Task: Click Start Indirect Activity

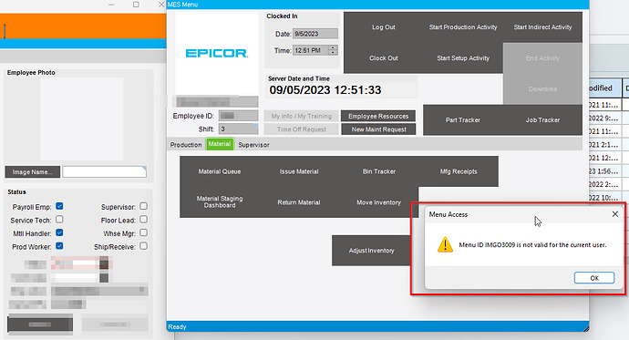Action: tap(542, 27)
